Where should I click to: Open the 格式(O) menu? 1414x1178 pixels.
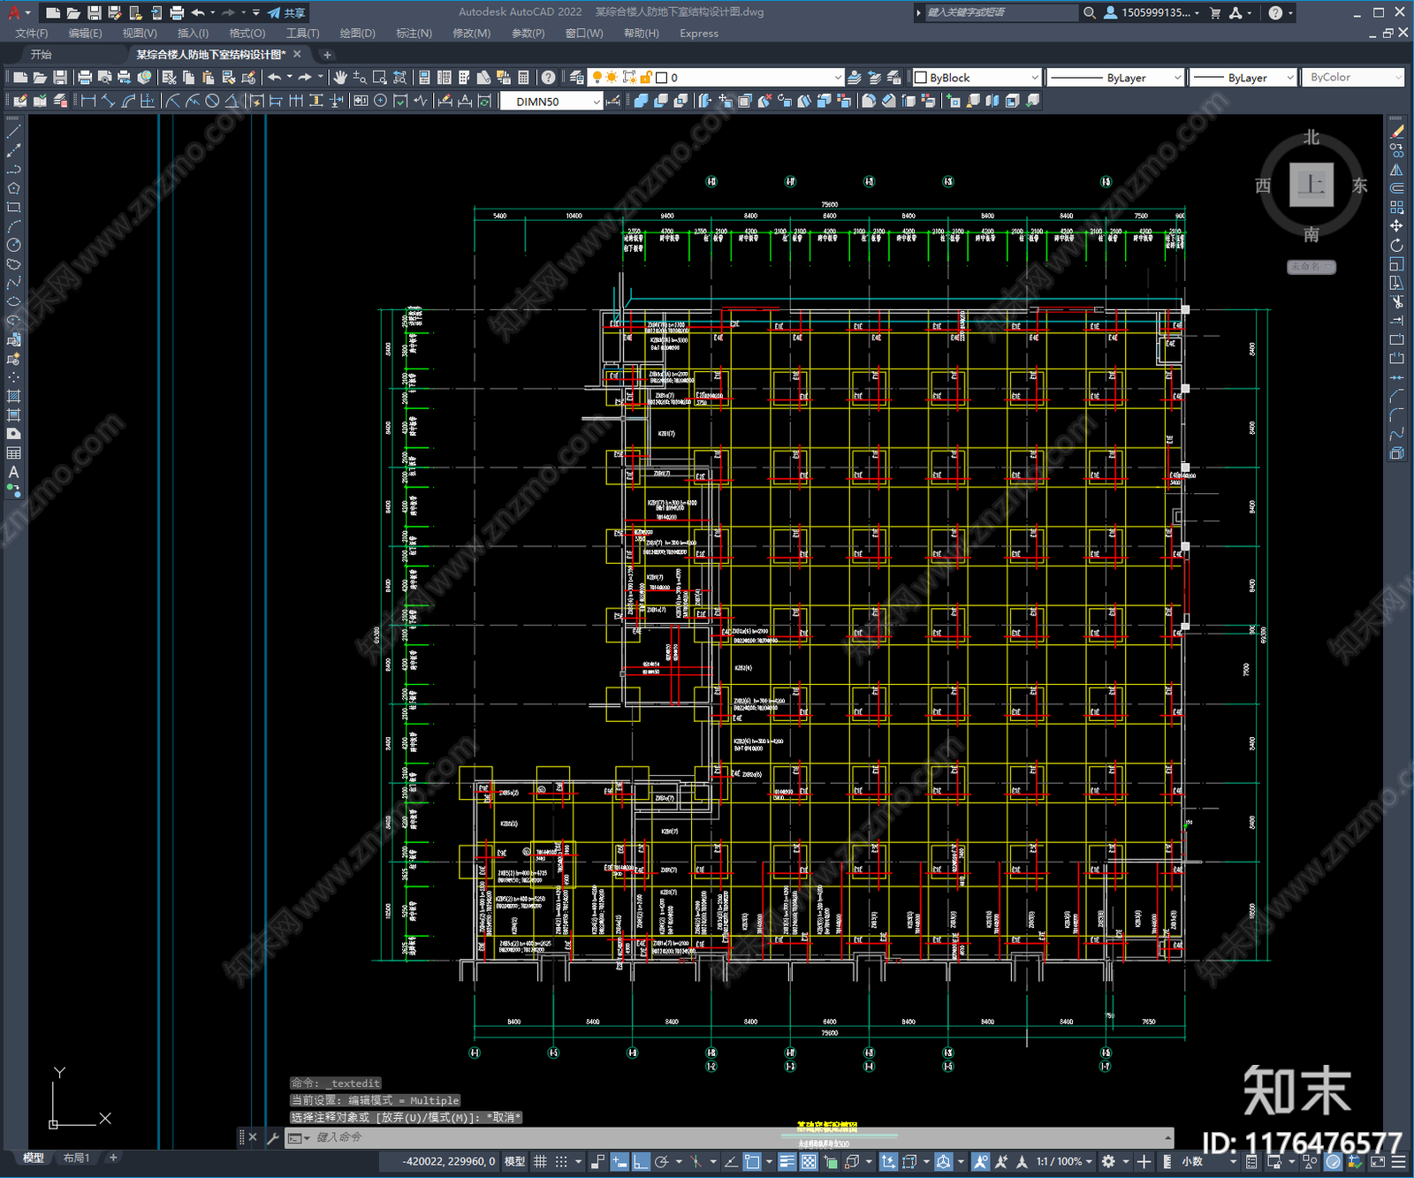(x=247, y=34)
